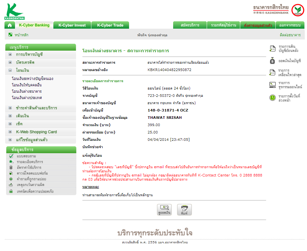
Task: Select โอนเงินให้บุคคลอื่น menu link
Action: pyautogui.click(x=27, y=85)
